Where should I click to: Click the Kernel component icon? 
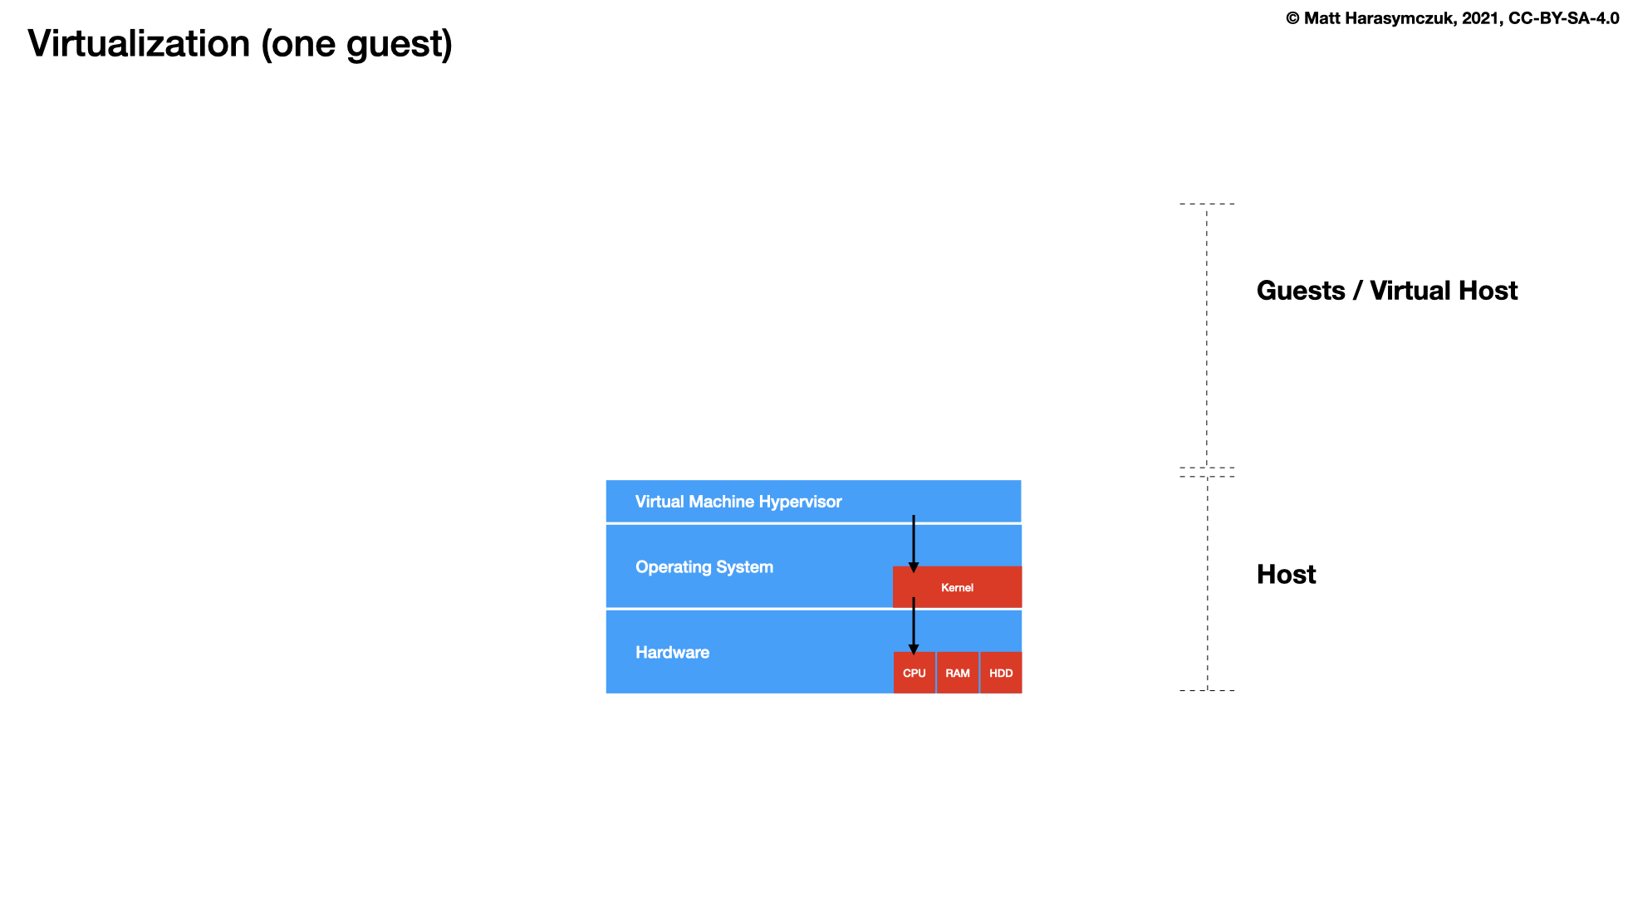pyautogui.click(x=954, y=586)
